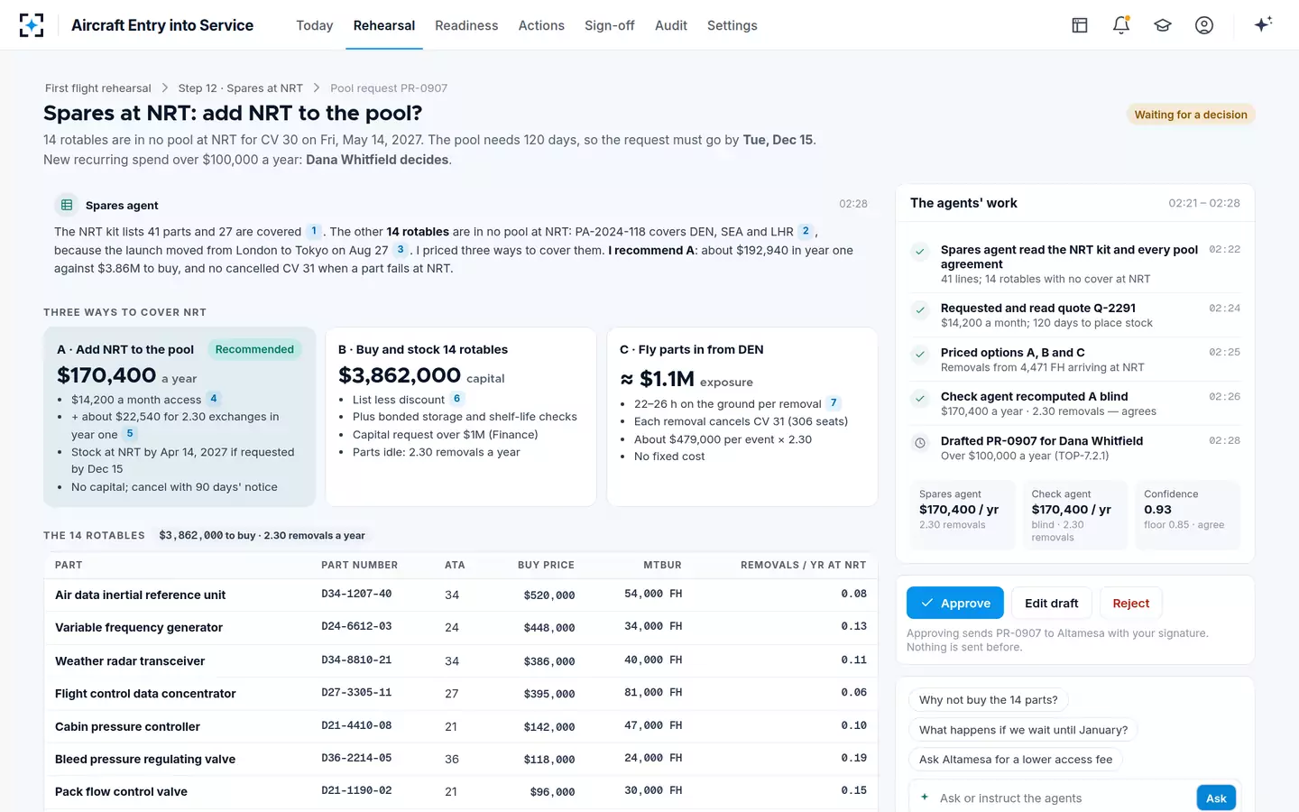Go to First flight rehearsal breadcrumb
The width and height of the screenshot is (1299, 812).
click(98, 88)
